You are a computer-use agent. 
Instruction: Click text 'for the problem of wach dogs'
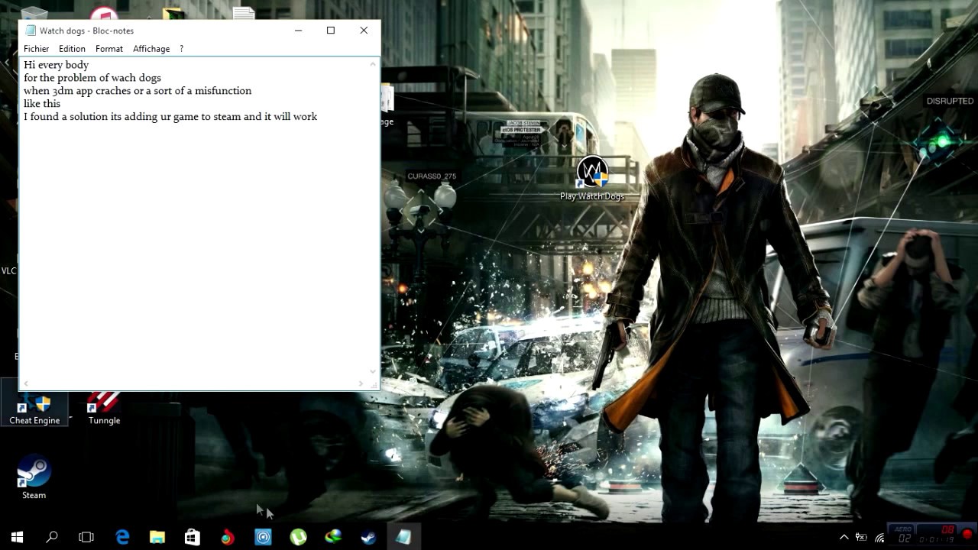[92, 78]
